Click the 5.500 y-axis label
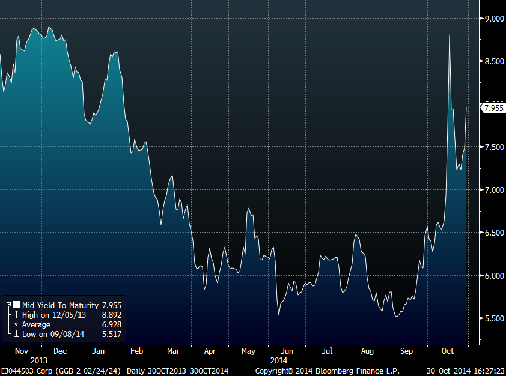Viewport: 506px width, 376px height. (x=493, y=318)
